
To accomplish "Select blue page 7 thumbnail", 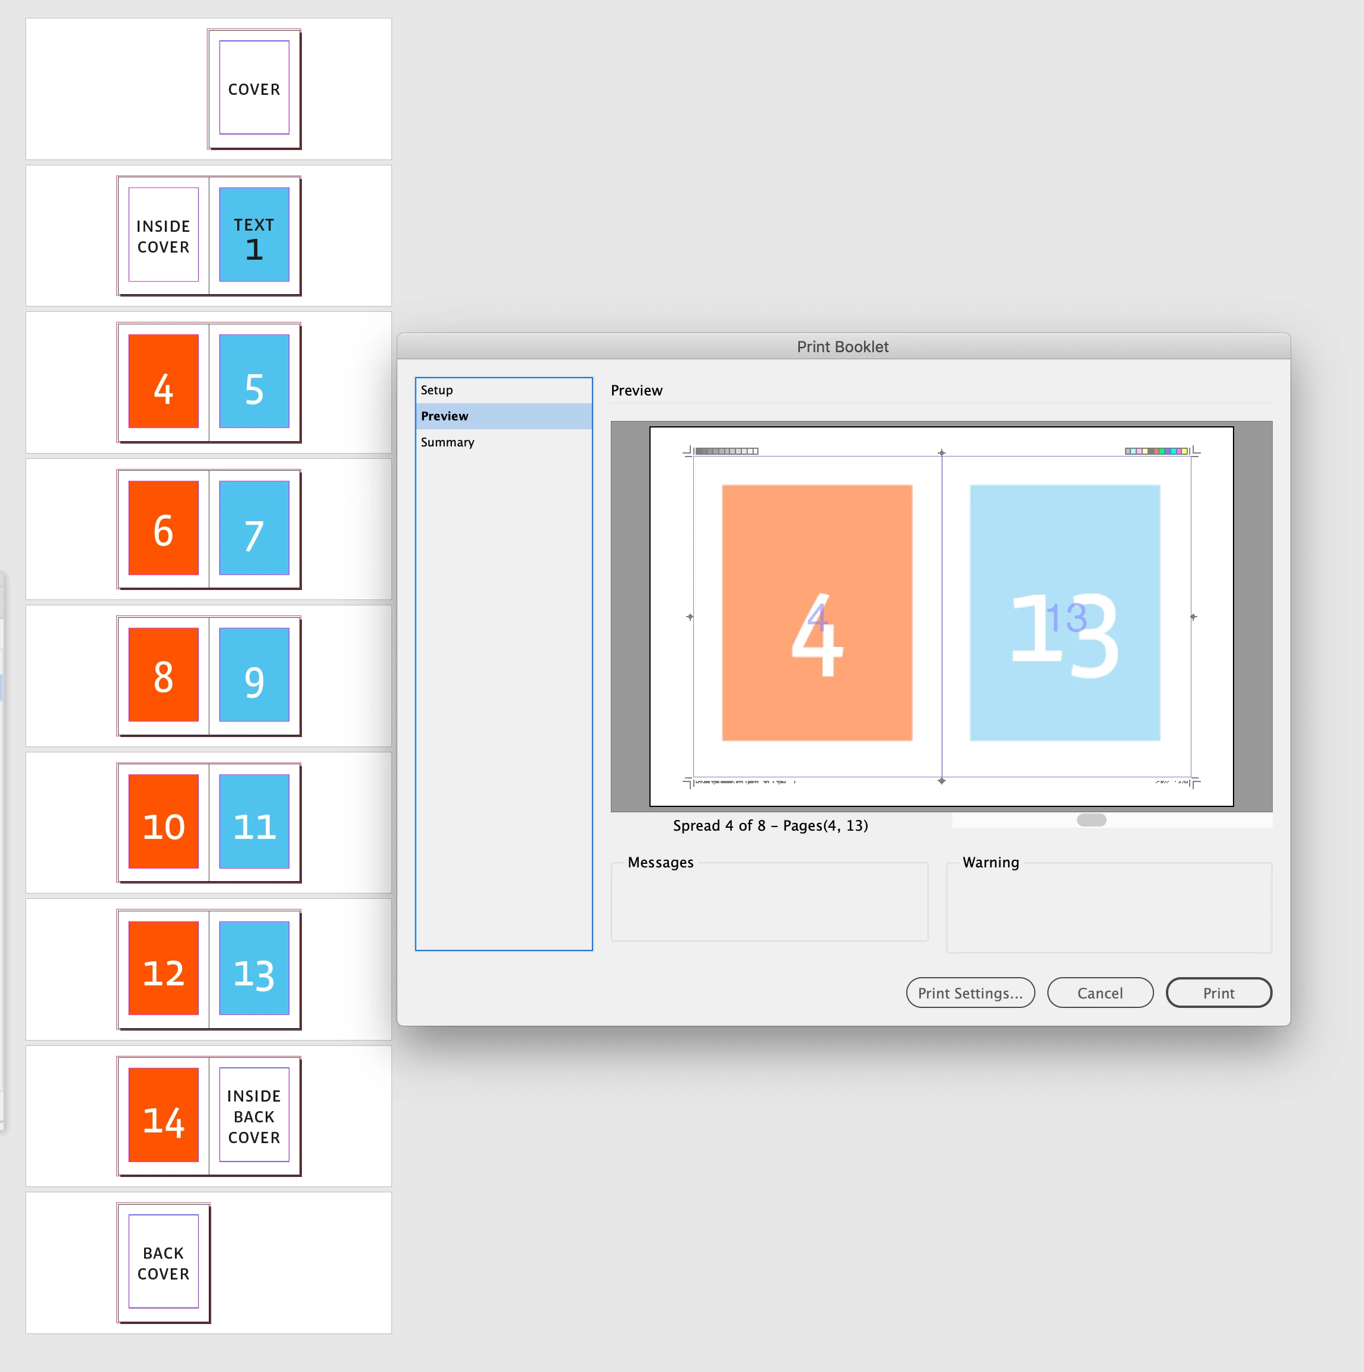I will (254, 528).
